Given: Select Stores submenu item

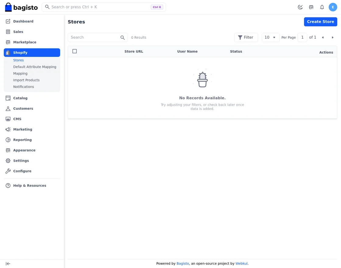Looking at the screenshot, I should point(19,60).
